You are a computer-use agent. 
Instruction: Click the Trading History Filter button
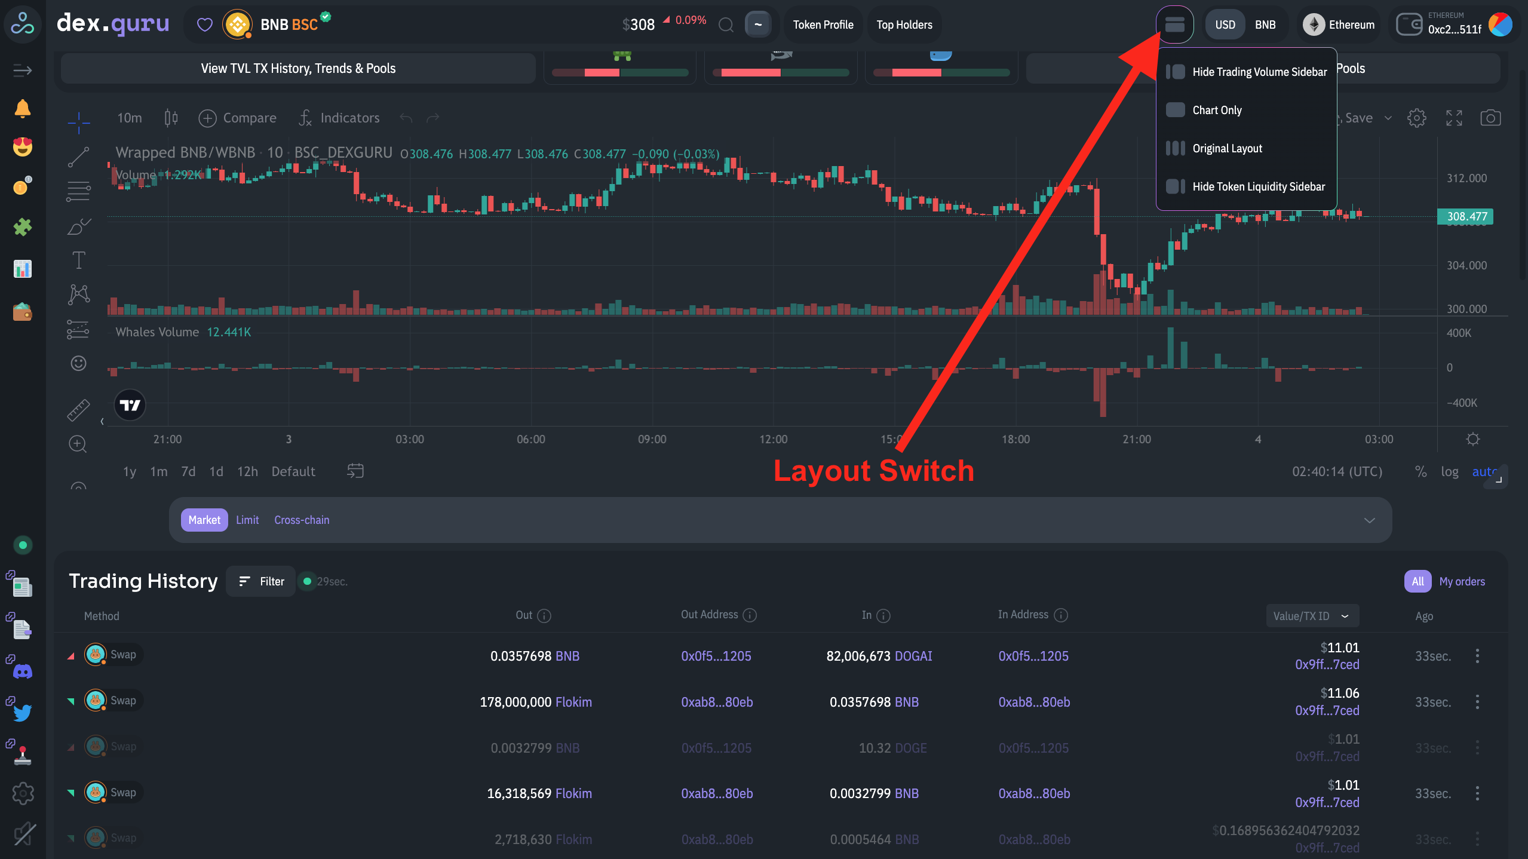click(x=261, y=581)
